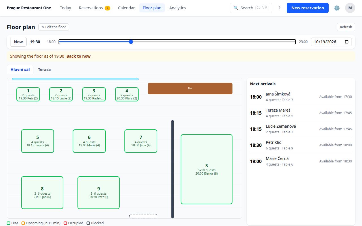Click the Bar element

pos(190,88)
